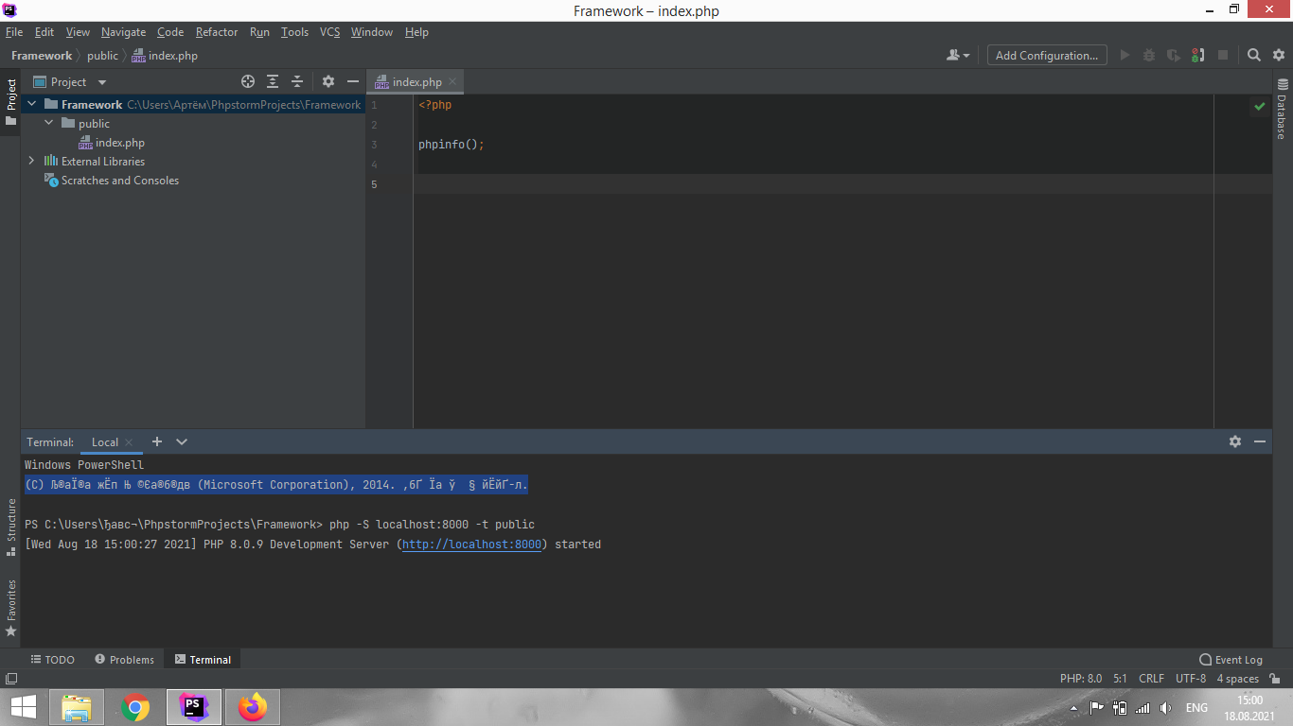Open the http://localhost:8000 link
Screen dimensions: 1293x726
pos(472,544)
